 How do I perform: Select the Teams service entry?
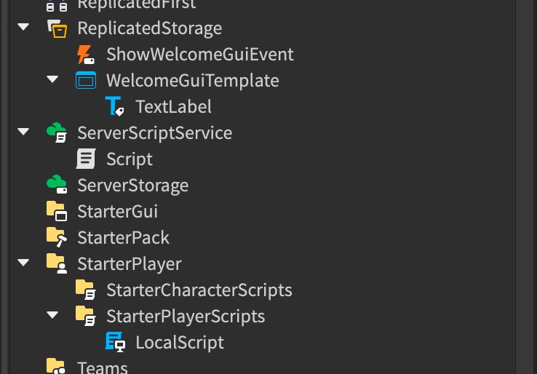(103, 368)
